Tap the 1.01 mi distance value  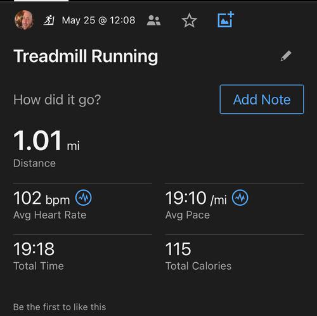pyautogui.click(x=46, y=141)
